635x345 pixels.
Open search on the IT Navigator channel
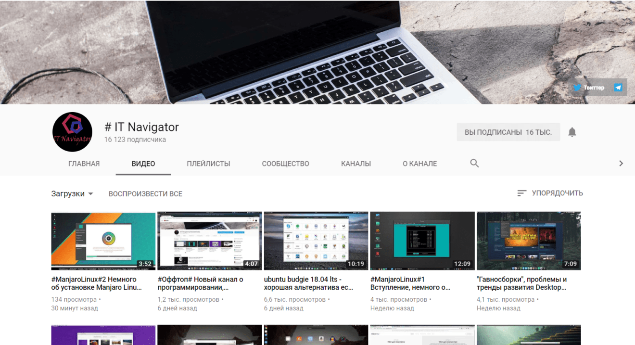click(474, 163)
